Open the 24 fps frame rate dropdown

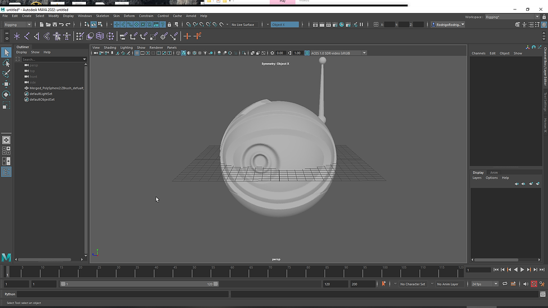point(484,284)
